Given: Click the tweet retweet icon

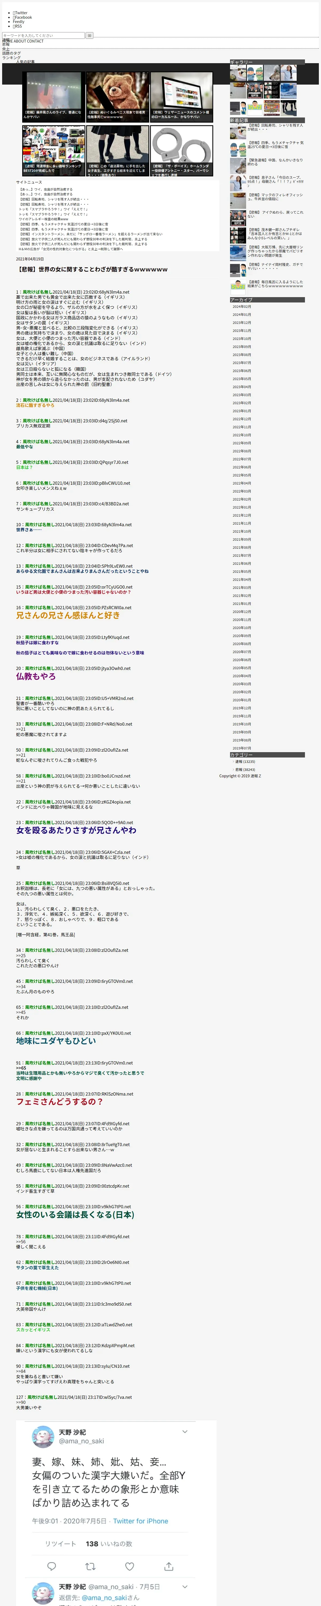Looking at the screenshot, I should [90, 1566].
